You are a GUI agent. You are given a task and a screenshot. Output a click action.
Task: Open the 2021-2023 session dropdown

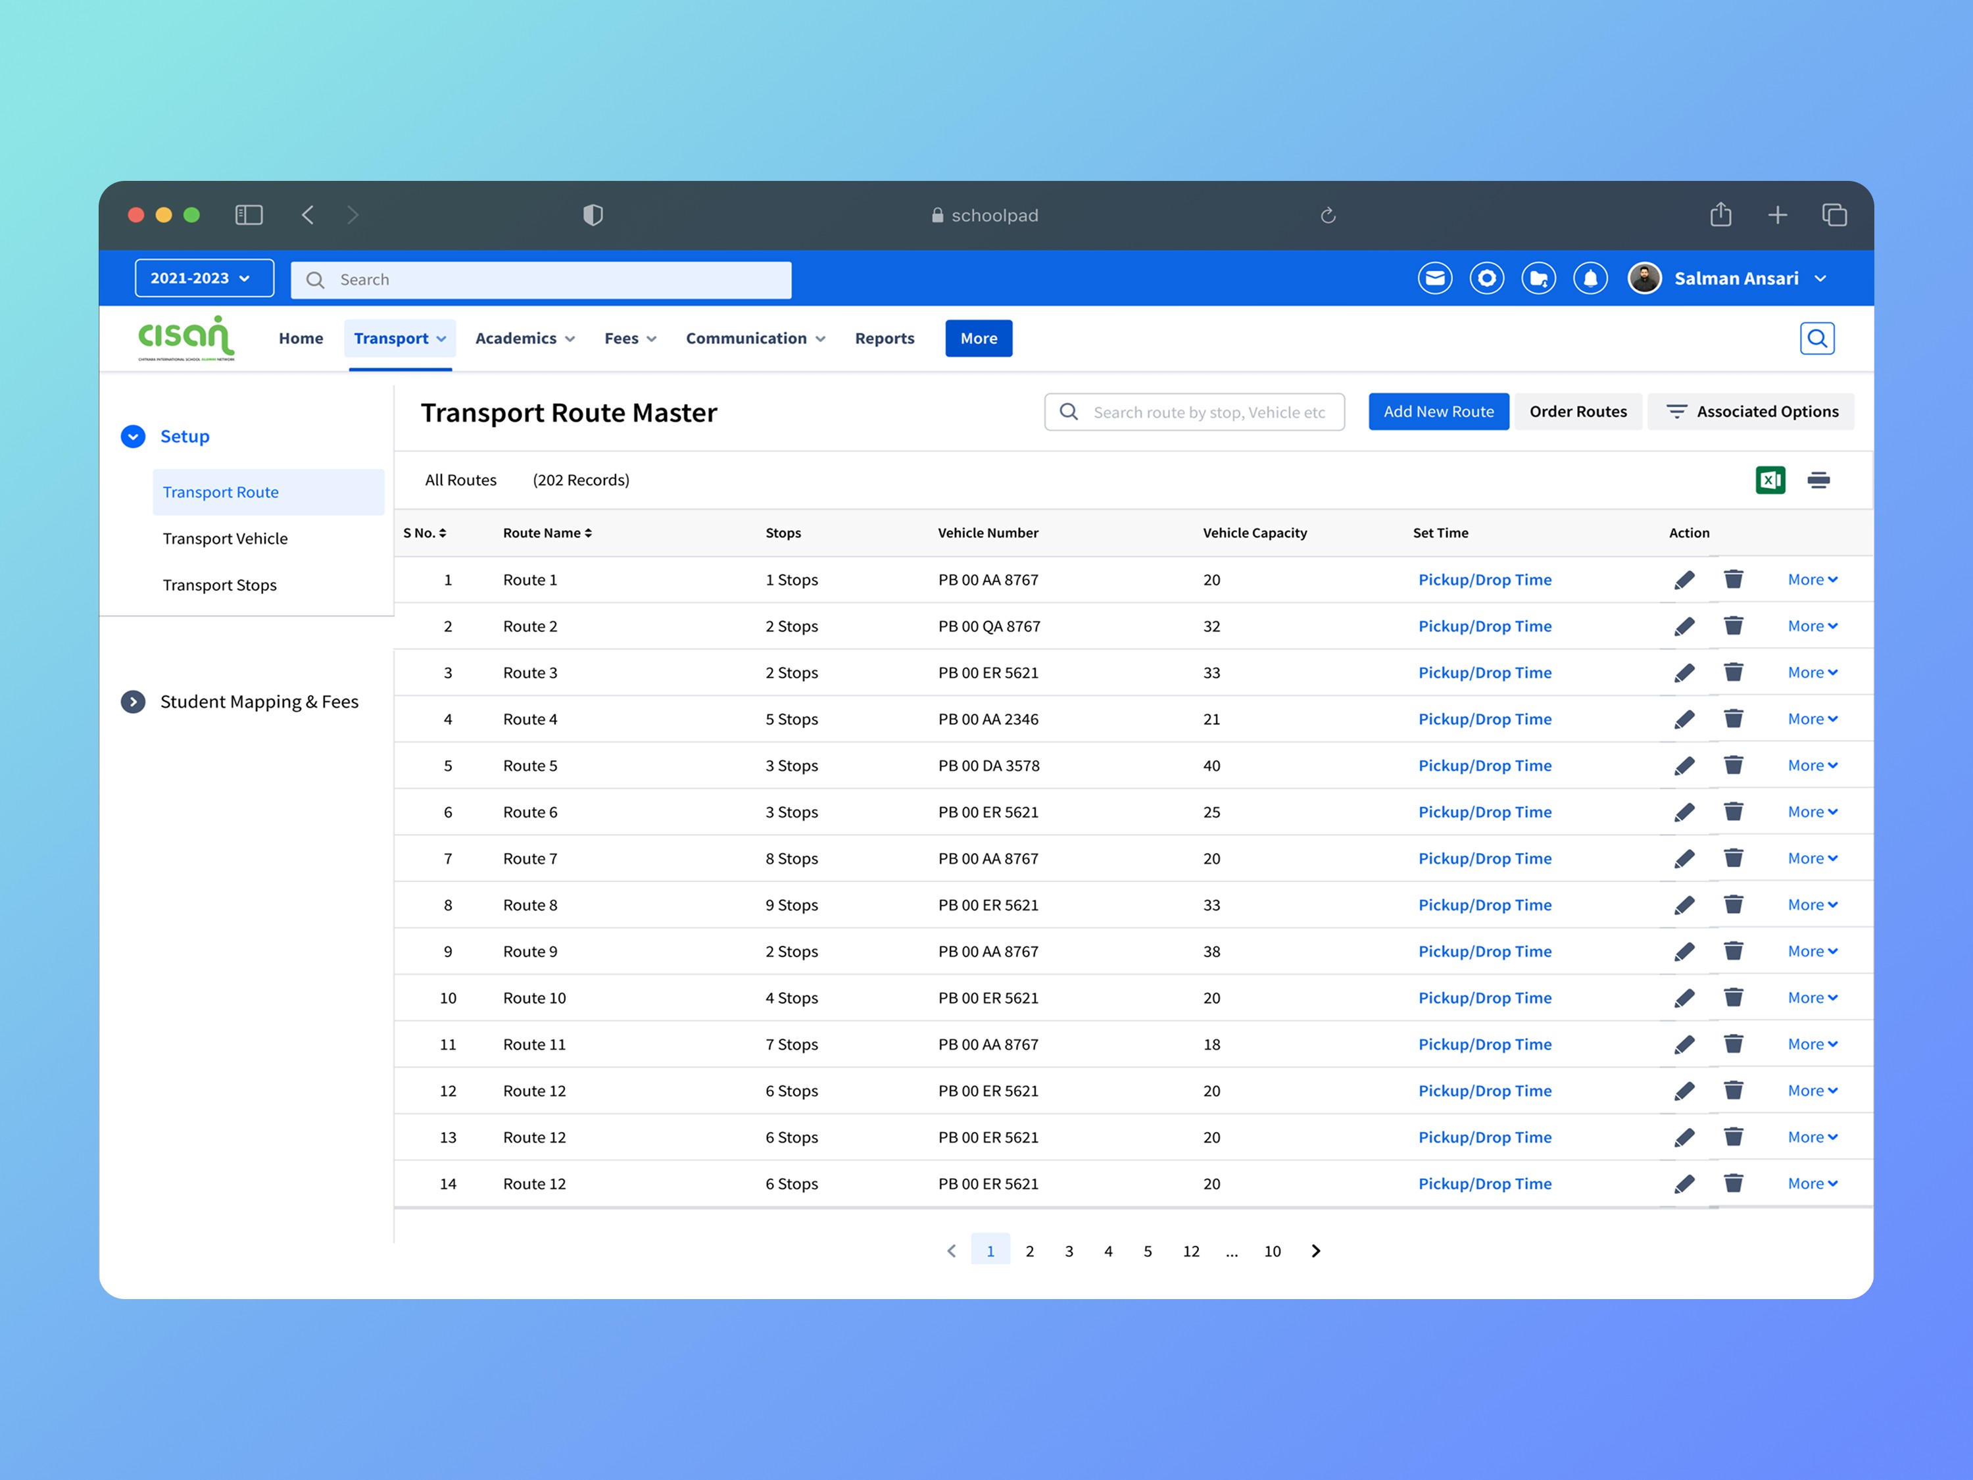[x=203, y=278]
